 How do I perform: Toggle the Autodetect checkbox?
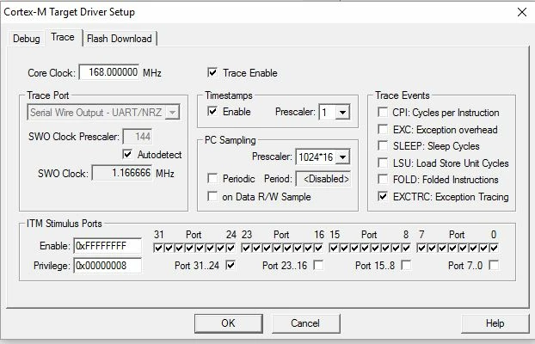[127, 154]
